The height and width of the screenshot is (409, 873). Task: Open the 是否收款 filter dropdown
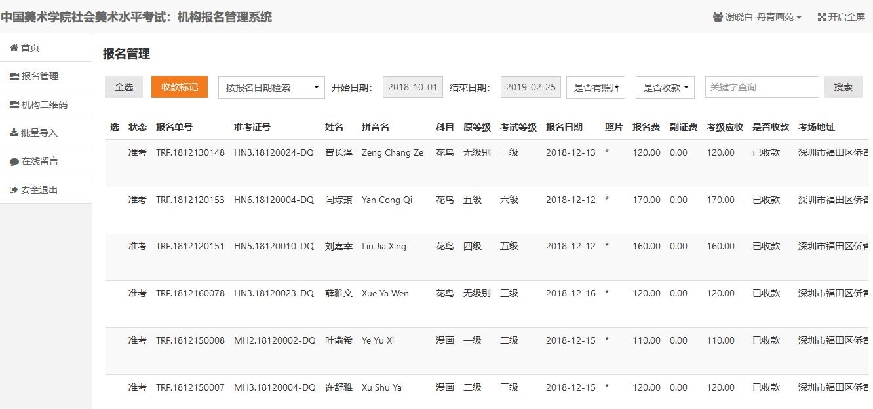[665, 87]
